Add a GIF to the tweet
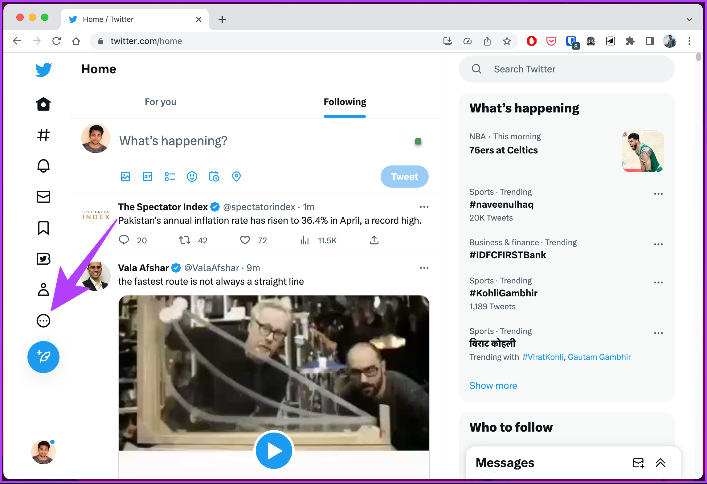Viewport: 707px width, 484px height. tap(148, 177)
